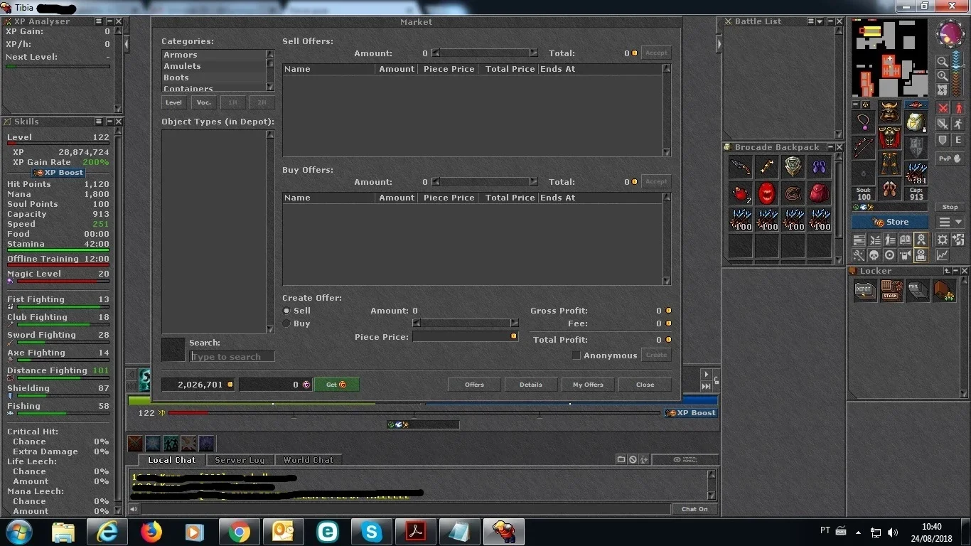This screenshot has width=971, height=546.
Task: Enable the Anonymous checkbox
Action: pyautogui.click(x=576, y=355)
